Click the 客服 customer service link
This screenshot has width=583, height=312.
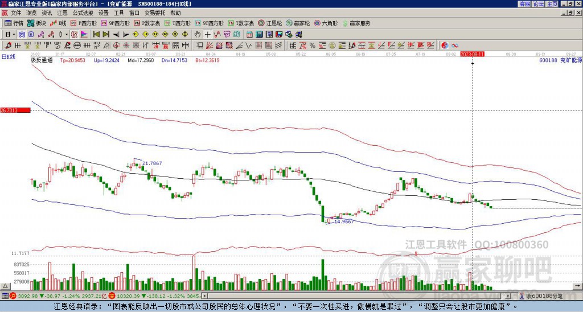[524, 4]
